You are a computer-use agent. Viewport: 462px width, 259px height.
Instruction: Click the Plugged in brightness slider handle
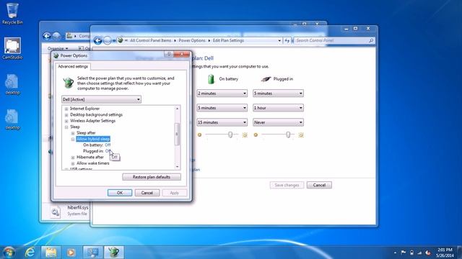288,135
